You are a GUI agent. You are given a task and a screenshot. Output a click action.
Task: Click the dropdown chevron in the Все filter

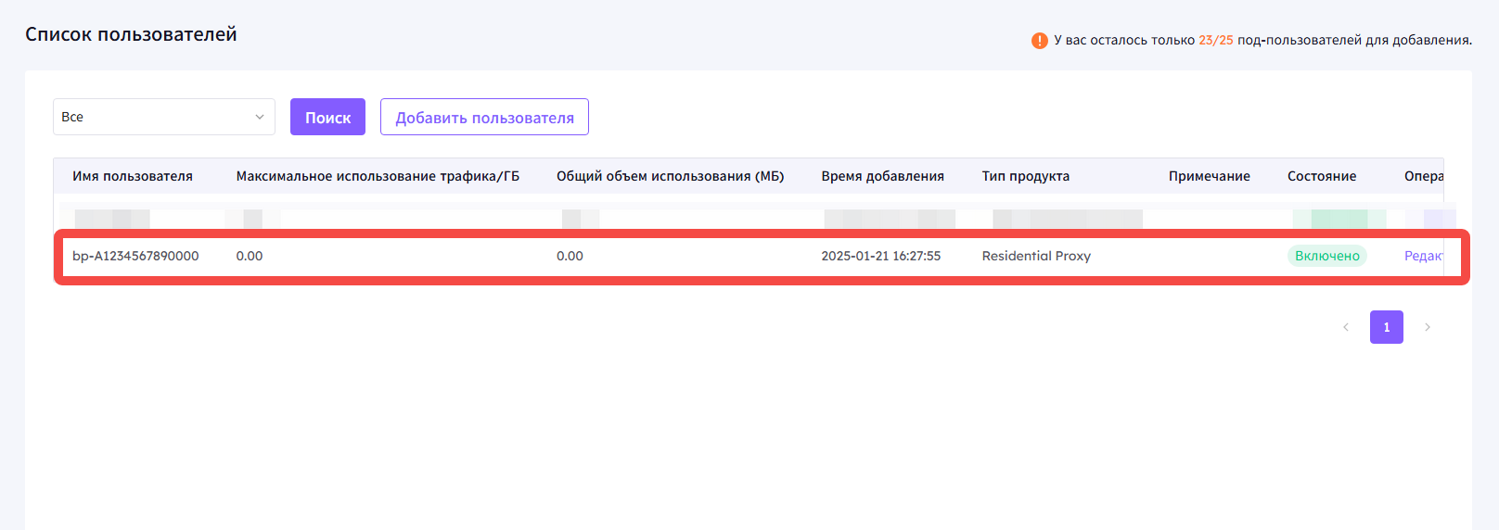tap(260, 117)
